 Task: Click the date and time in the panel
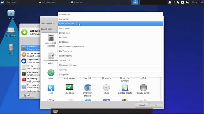(x=197, y=2)
